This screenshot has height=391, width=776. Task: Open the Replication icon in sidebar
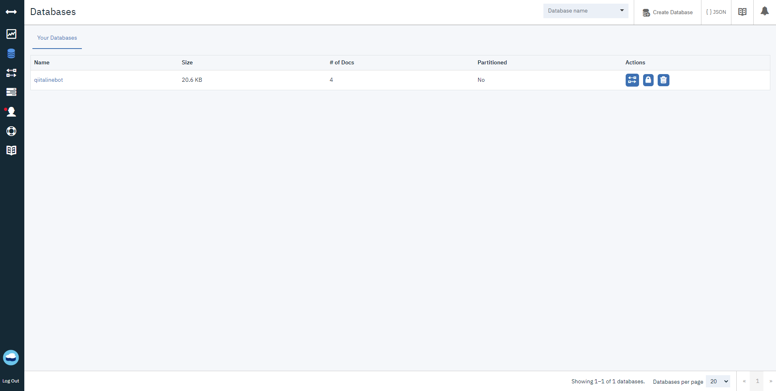click(x=11, y=73)
